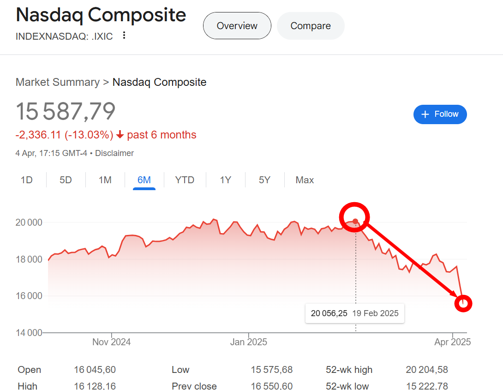Viewport: 503px width, 390px height.
Task: Switch chart to 1Y range
Action: pos(226,180)
